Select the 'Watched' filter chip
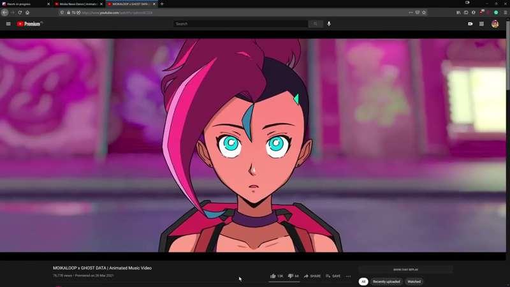The height and width of the screenshot is (287, 510). click(x=414, y=281)
